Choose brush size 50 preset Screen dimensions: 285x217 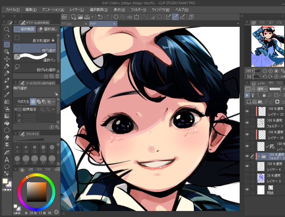tap(52, 159)
